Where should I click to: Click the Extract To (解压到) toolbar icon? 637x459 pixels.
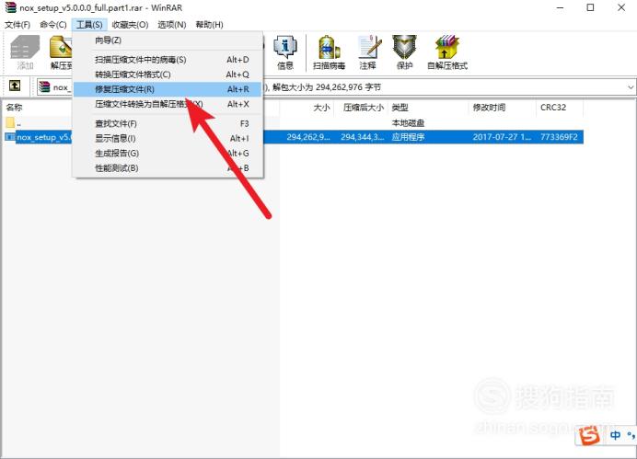click(61, 52)
